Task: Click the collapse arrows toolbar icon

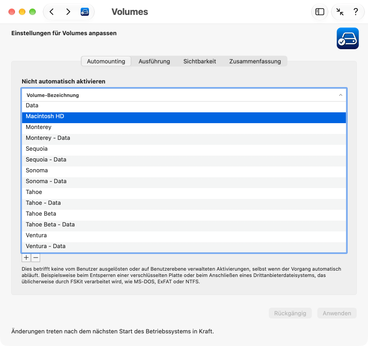Action: coord(340,12)
